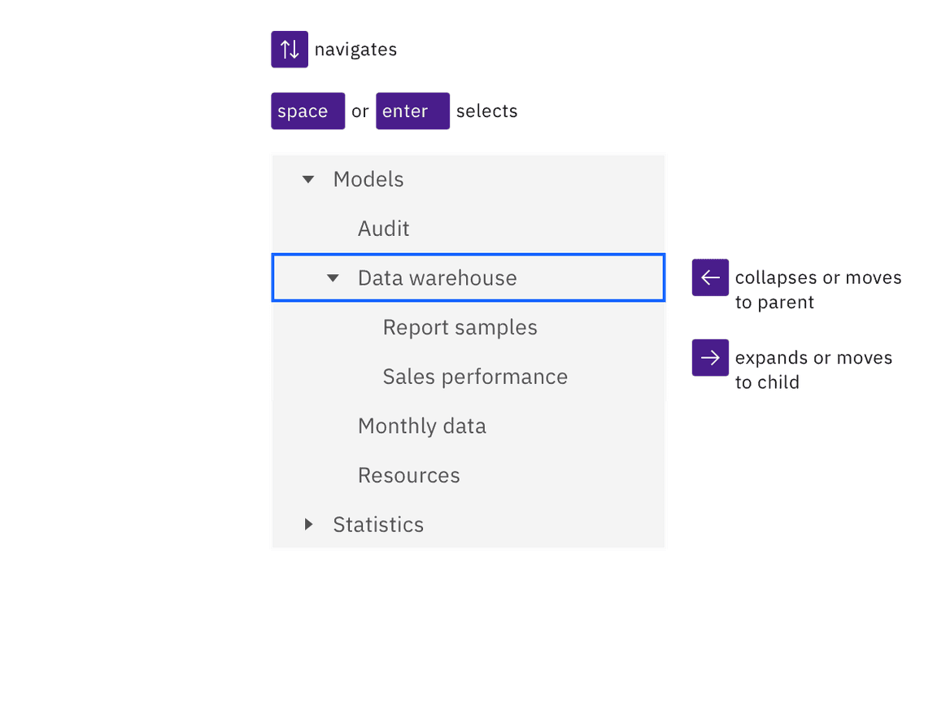Collapse the Models tree node arrow

[308, 180]
